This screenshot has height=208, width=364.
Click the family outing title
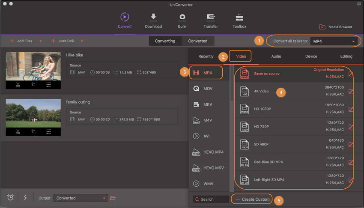click(x=78, y=102)
